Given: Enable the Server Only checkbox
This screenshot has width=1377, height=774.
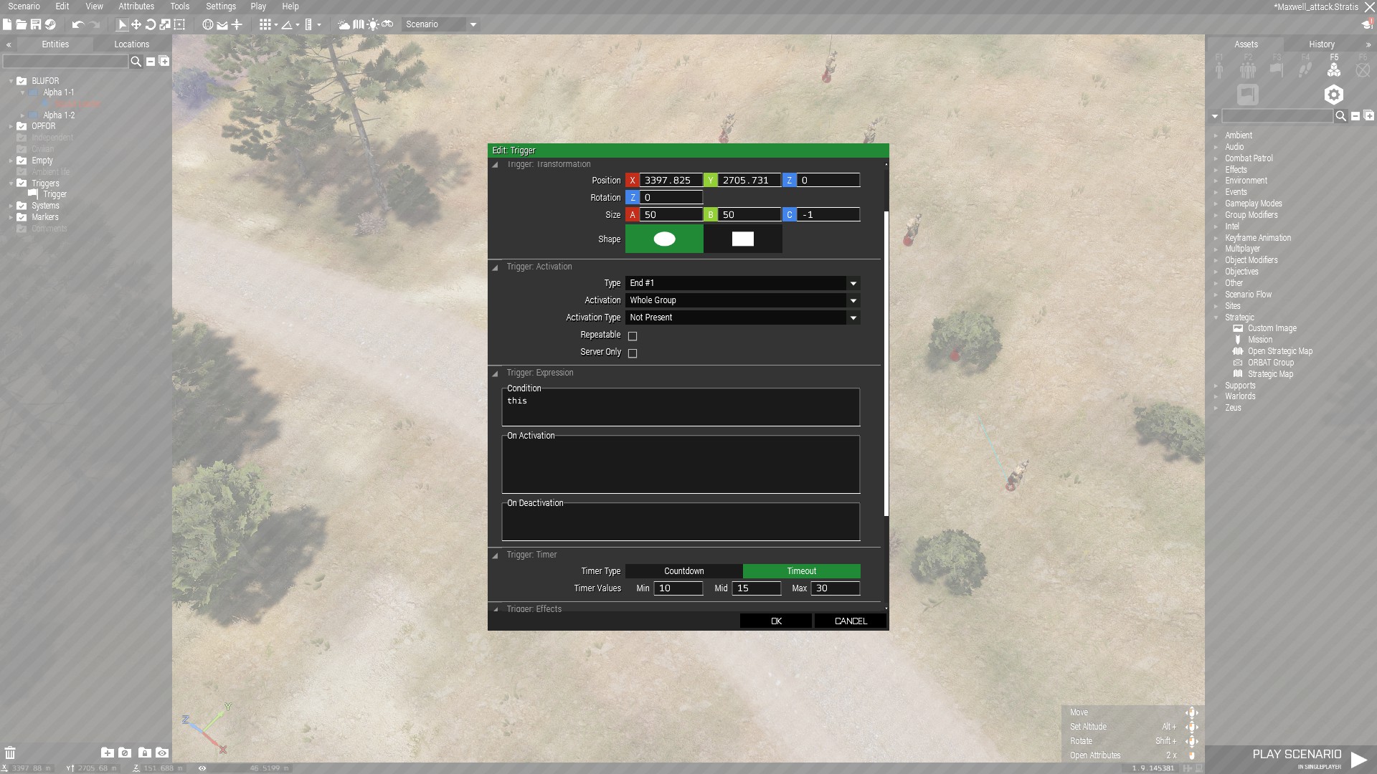Looking at the screenshot, I should pos(633,353).
